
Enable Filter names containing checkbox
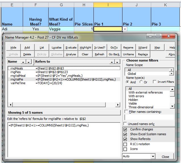[x=126, y=112]
